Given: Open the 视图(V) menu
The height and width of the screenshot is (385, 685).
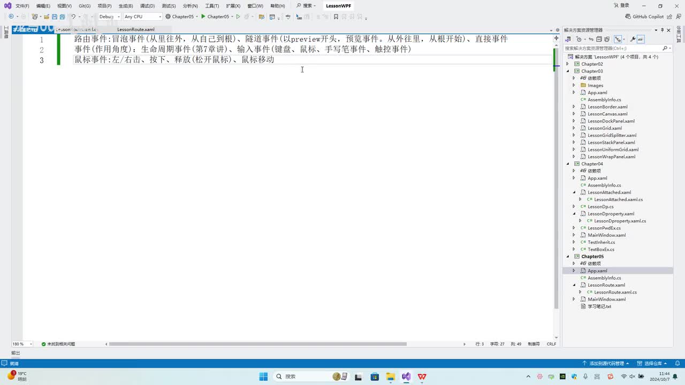Looking at the screenshot, I should [x=64, y=6].
